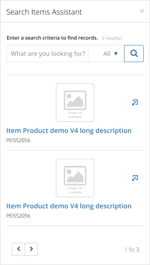The width and height of the screenshot is (150, 265).
Task: Open second "Item Product demo V4 long description" link
Action: click(69, 206)
